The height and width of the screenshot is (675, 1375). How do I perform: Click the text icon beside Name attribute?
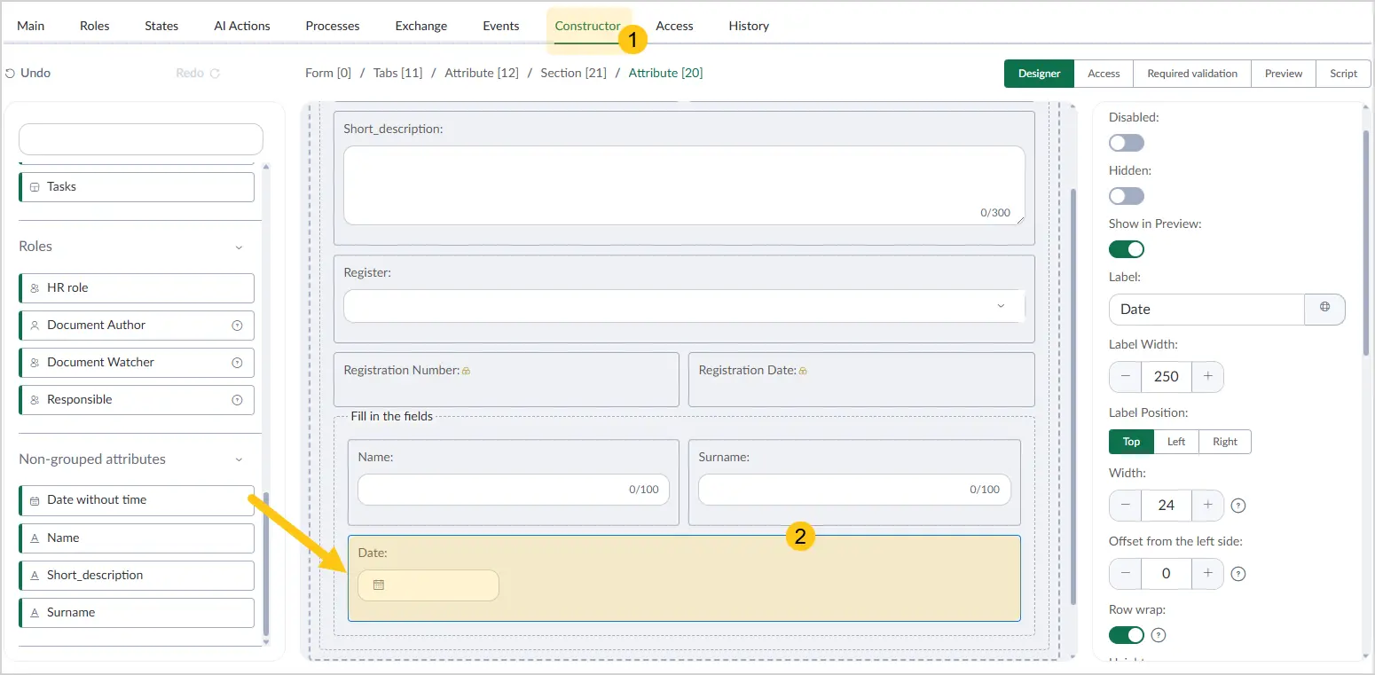point(35,538)
